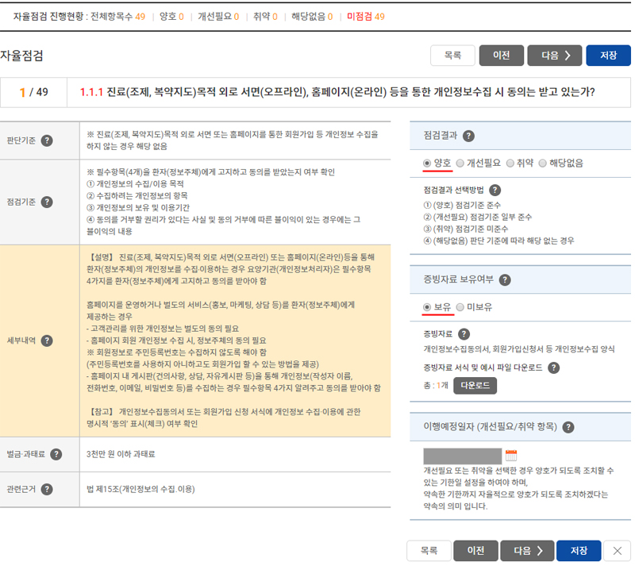
Task: Select 미보유 for evidence possession
Action: pyautogui.click(x=460, y=306)
